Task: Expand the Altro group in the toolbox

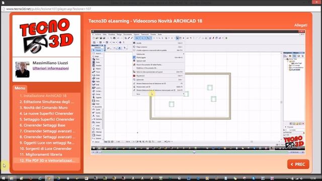Action: pos(93,142)
